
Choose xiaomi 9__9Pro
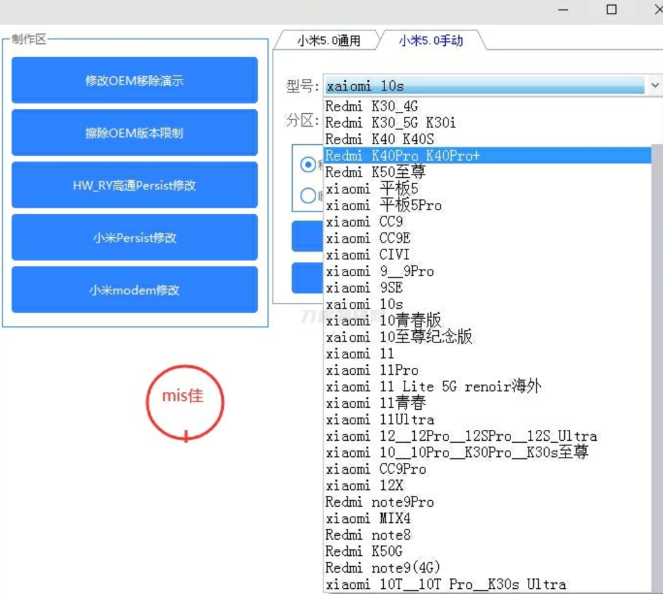pos(487,271)
